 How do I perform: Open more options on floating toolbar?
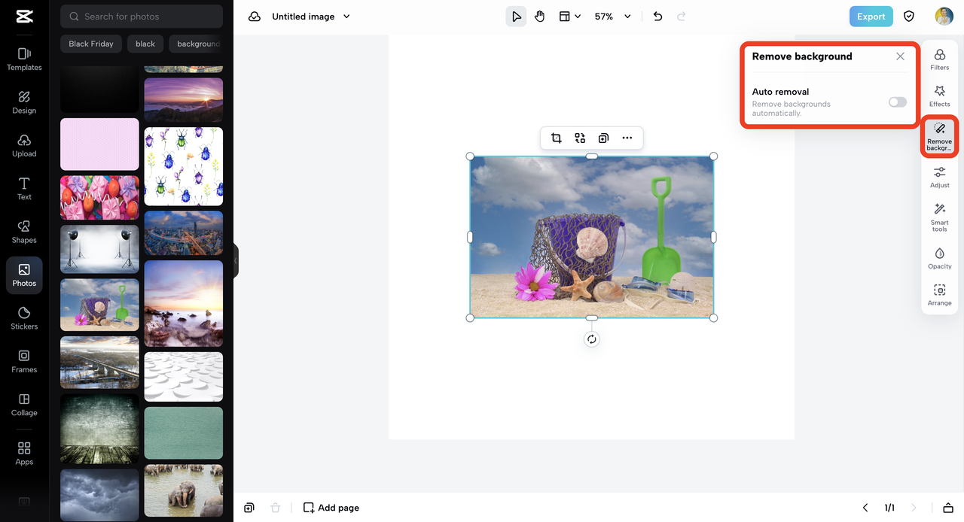point(627,138)
